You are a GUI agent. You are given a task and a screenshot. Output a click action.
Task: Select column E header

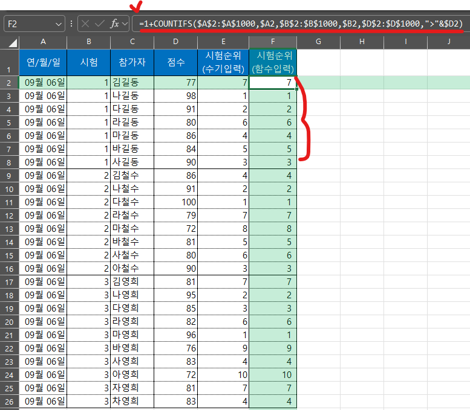(223, 42)
